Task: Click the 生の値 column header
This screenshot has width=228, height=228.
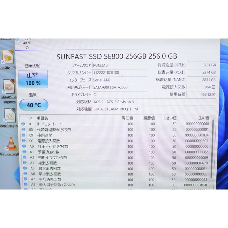Action: (x=204, y=118)
